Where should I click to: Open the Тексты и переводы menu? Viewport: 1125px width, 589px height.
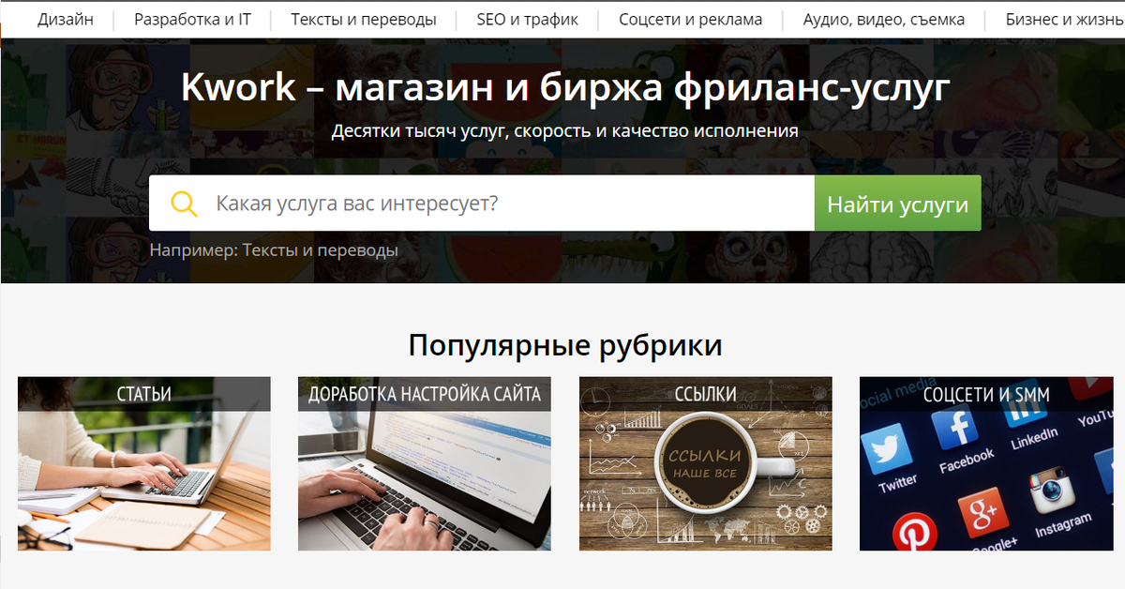pos(364,19)
